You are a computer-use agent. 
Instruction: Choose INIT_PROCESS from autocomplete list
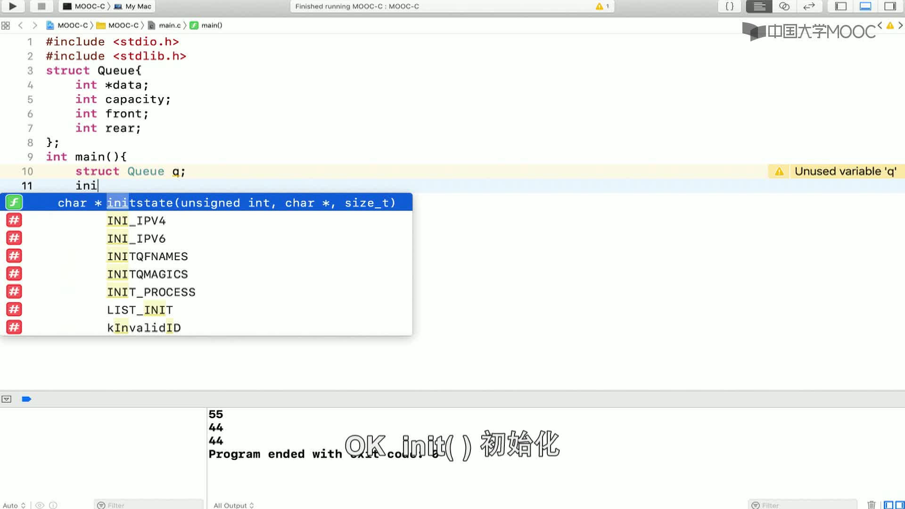(x=206, y=292)
